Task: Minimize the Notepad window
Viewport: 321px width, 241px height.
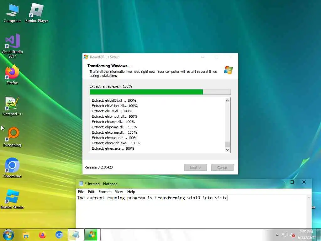Action: pos(283,182)
